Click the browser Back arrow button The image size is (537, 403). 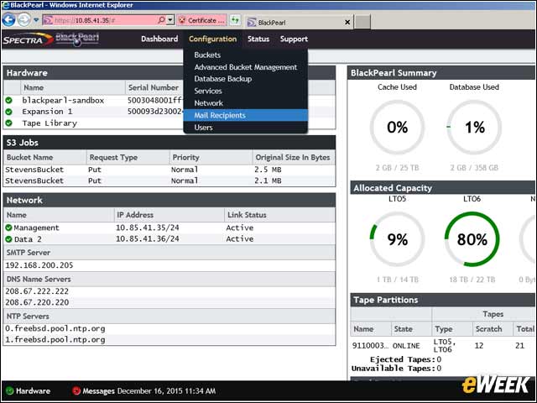(x=8, y=20)
